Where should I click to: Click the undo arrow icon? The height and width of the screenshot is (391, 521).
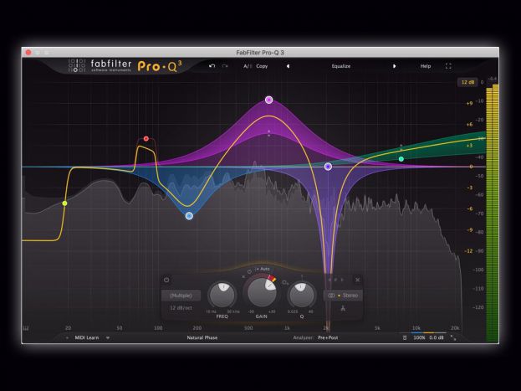pos(212,65)
